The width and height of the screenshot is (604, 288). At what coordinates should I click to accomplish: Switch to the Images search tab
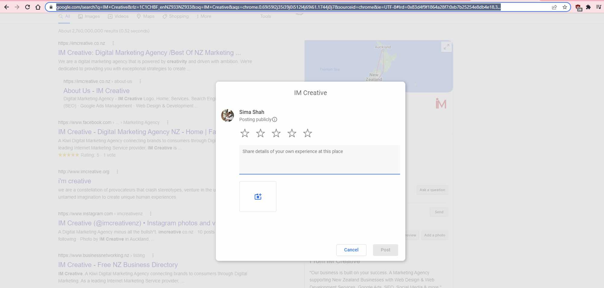[89, 16]
